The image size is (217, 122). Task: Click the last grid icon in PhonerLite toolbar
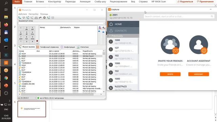click(53, 18)
